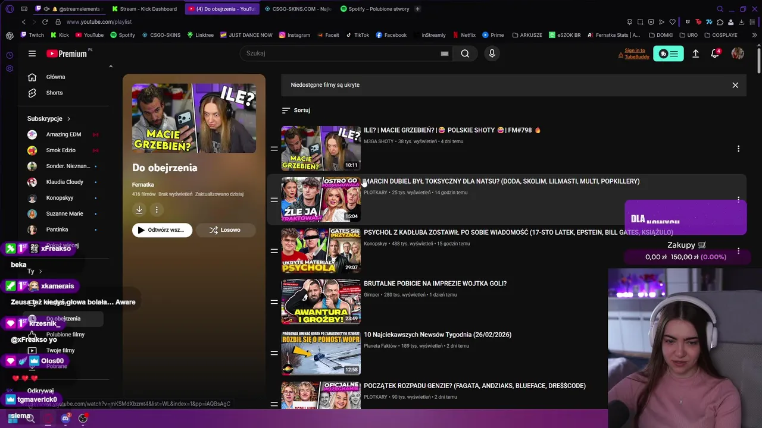The image size is (762, 428).
Task: Open the Spotify bookmark
Action: pyautogui.click(x=123, y=35)
